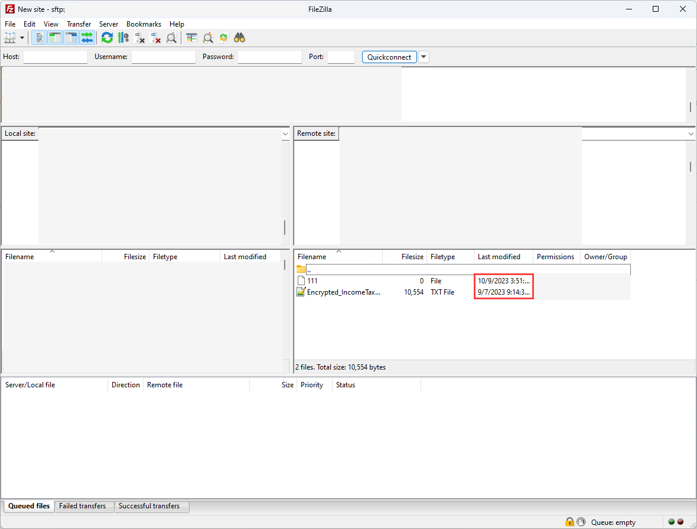
Task: Switch to the Failed transfers tab
Action: pos(83,506)
